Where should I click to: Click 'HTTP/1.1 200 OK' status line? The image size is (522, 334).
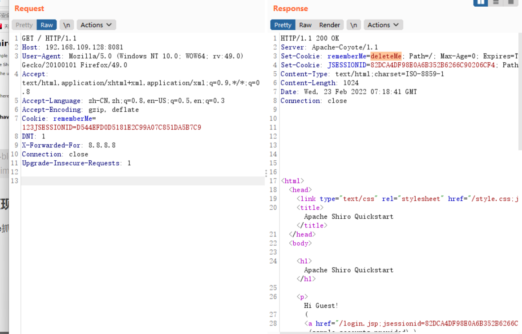coord(310,38)
